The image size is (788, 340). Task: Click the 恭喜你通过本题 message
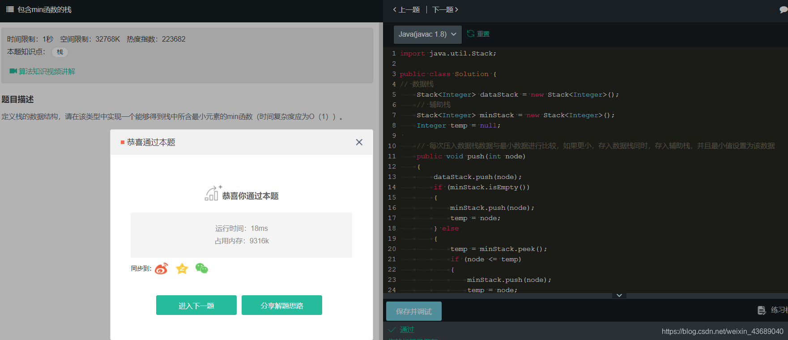251,196
